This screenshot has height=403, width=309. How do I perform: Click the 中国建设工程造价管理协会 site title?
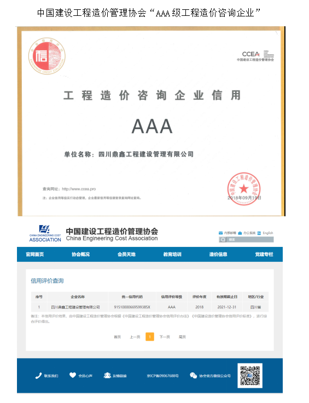112,231
